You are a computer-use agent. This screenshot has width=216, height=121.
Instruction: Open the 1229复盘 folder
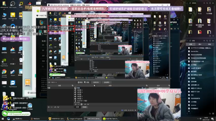(x=209, y=11)
